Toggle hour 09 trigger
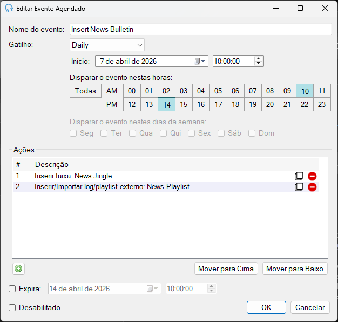Viewport: 338px width, 322px height. [x=287, y=91]
